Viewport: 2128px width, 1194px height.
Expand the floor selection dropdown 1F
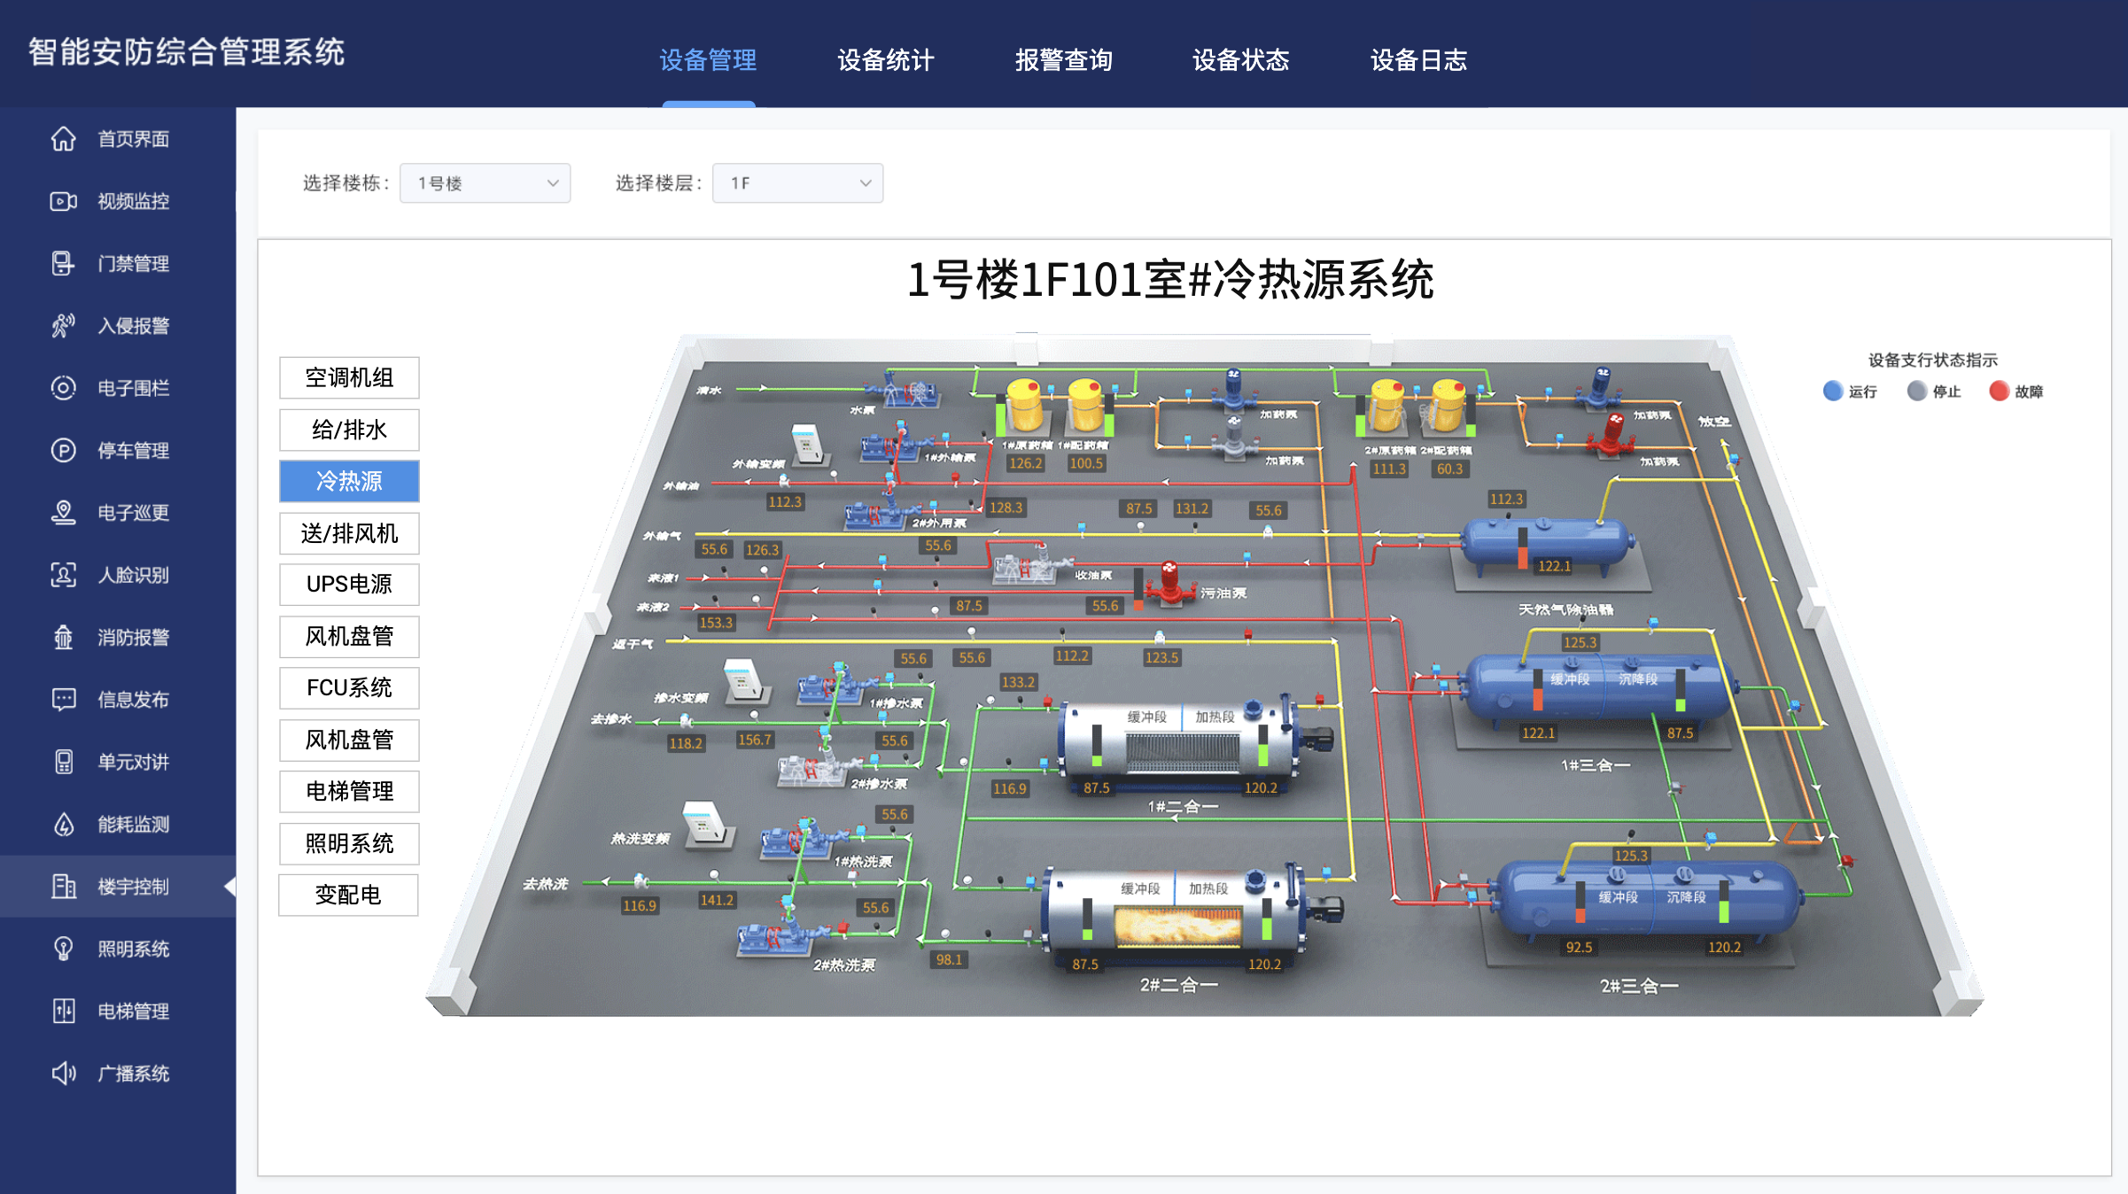[x=797, y=183]
